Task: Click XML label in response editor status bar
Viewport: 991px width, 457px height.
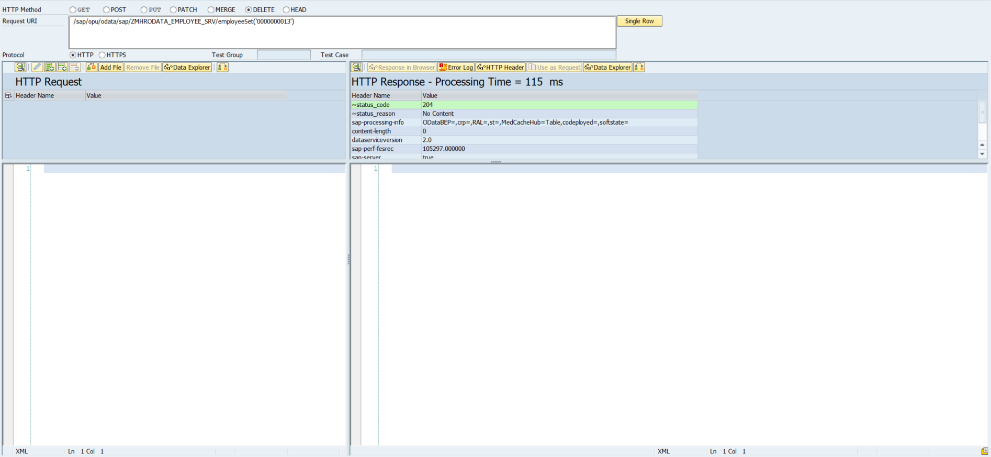Action: click(663, 451)
